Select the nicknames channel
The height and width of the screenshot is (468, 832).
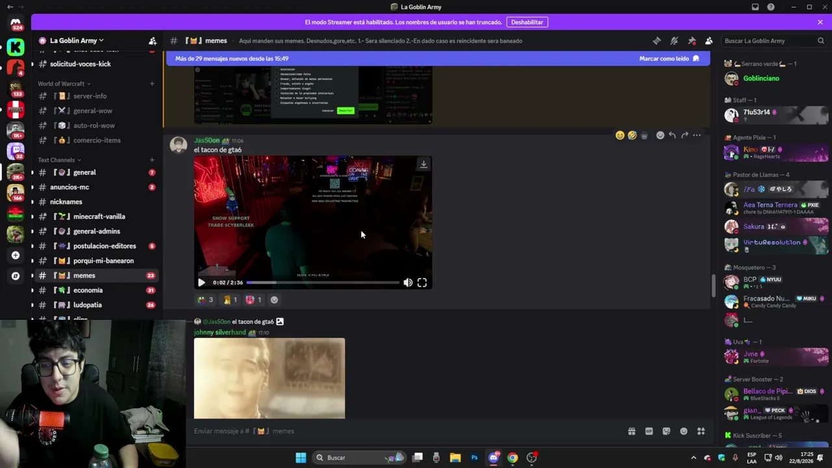tap(96, 201)
